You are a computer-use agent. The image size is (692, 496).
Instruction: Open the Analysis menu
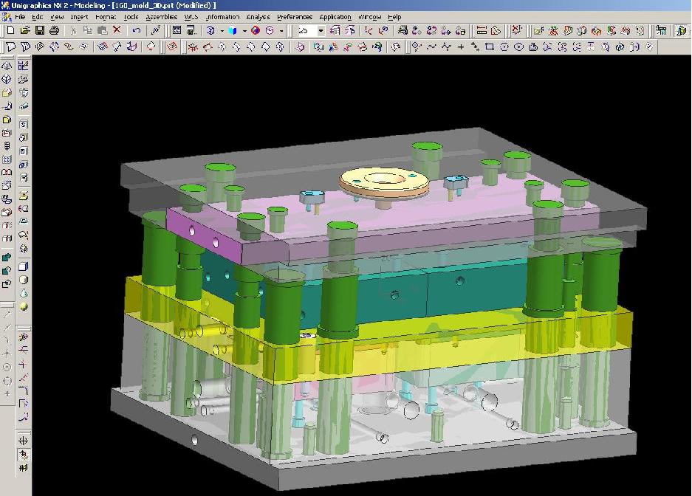pyautogui.click(x=258, y=16)
